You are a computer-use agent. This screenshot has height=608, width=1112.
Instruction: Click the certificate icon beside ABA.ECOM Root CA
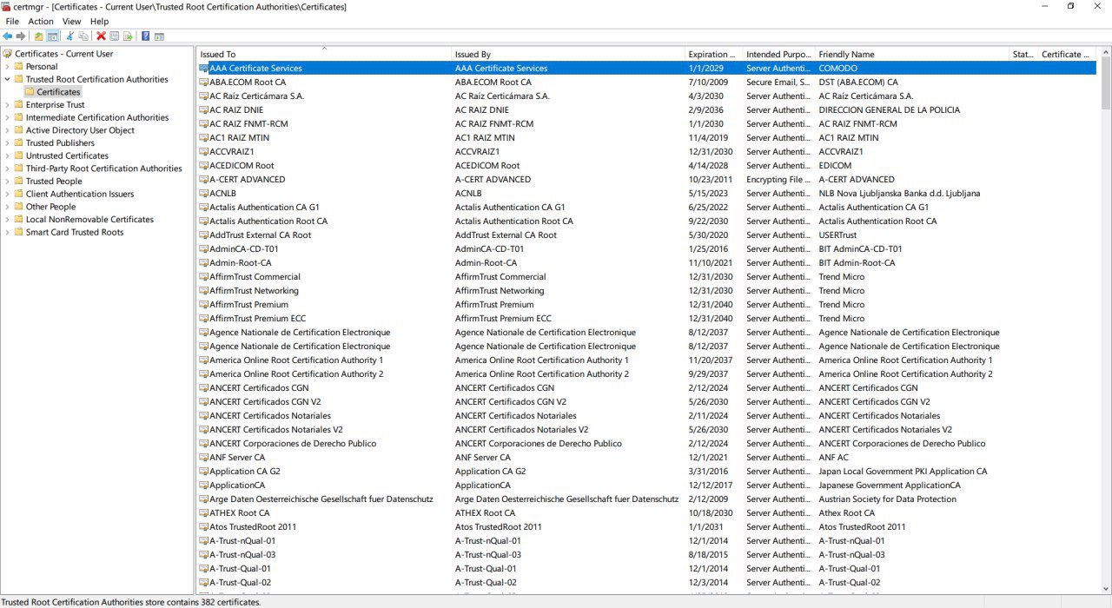point(203,82)
